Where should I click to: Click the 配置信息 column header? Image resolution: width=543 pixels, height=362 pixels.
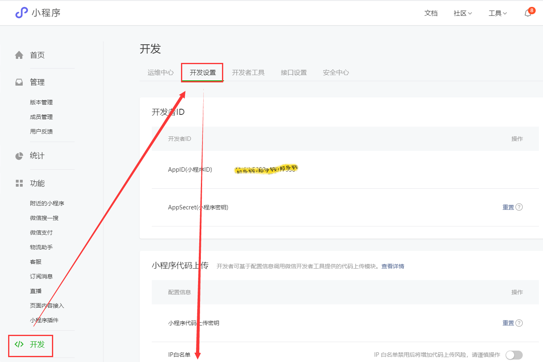pos(179,292)
